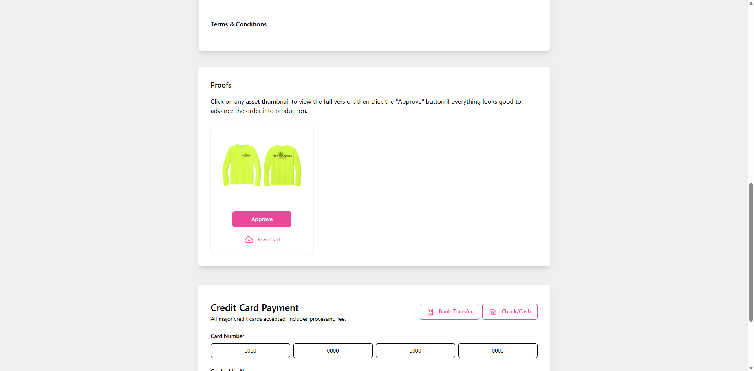Click the Card Number field label
754x371 pixels.
[227, 336]
